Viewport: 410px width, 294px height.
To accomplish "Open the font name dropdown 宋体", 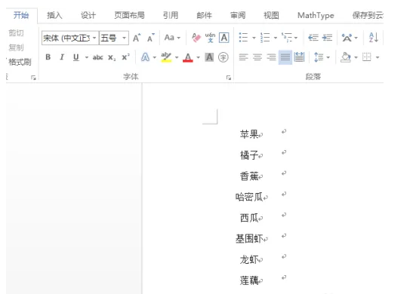I will 70,38.
